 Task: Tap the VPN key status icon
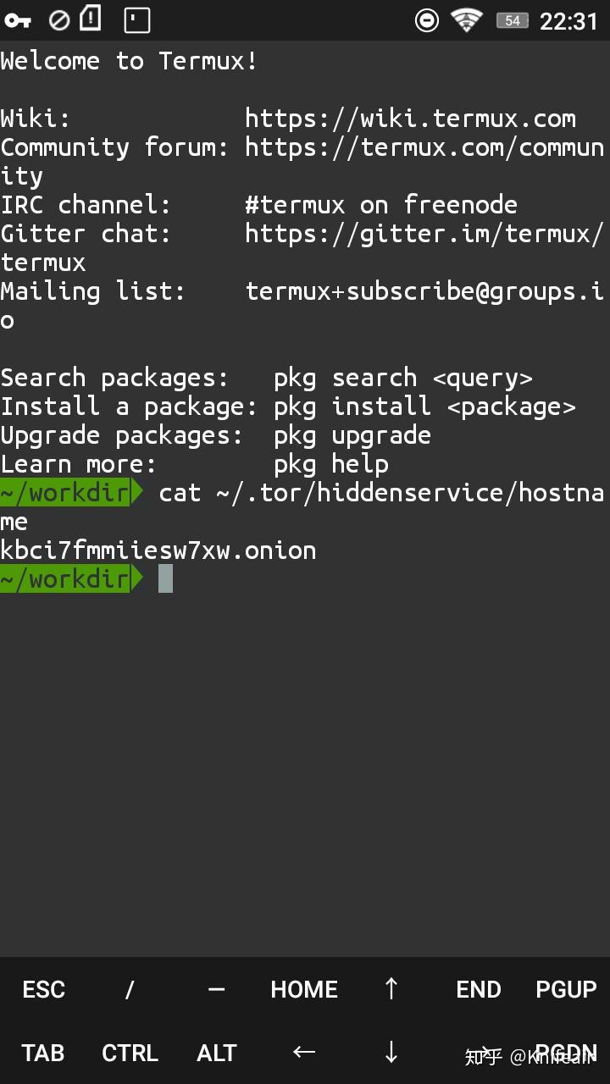18,20
